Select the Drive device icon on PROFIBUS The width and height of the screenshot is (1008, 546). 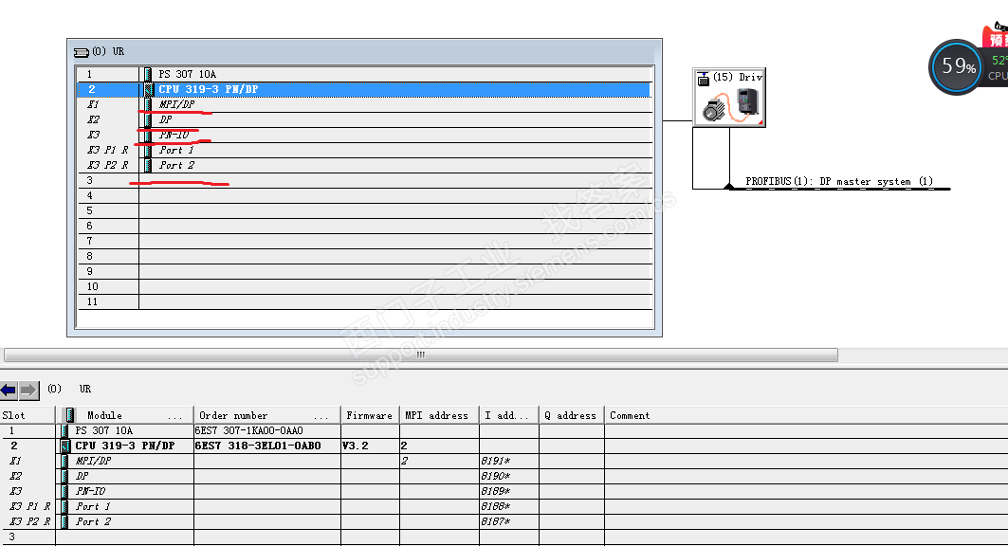(x=729, y=97)
